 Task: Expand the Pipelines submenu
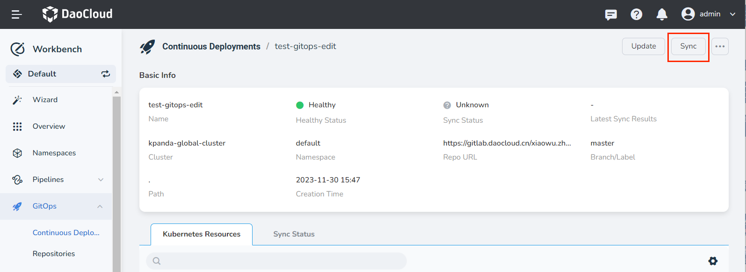(x=101, y=180)
